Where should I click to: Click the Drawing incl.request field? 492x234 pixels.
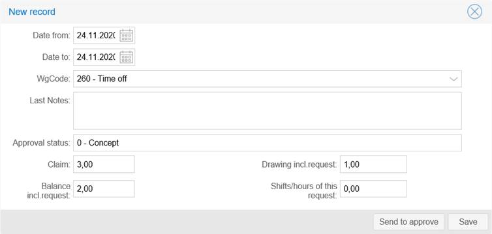[x=373, y=164]
